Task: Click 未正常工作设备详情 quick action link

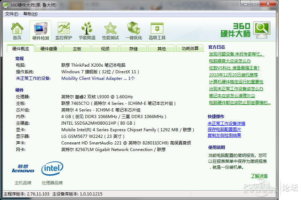Action: click(x=226, y=124)
